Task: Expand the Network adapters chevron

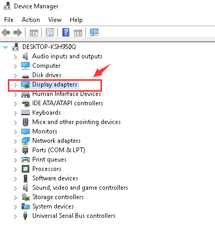Action: coord(16,141)
